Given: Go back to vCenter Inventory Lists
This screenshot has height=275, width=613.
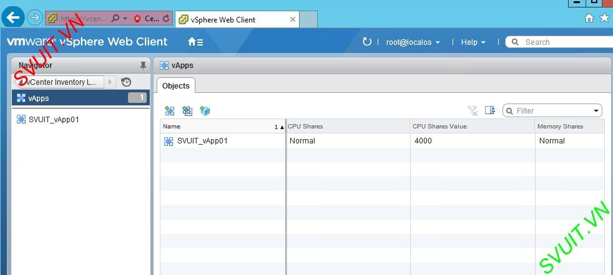Looking at the screenshot, I should [59, 82].
